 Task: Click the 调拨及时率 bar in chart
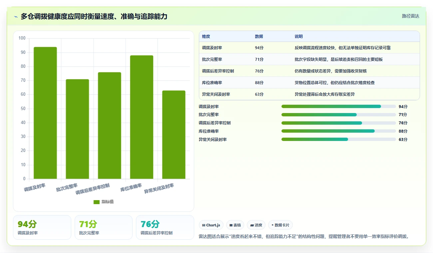(45, 113)
